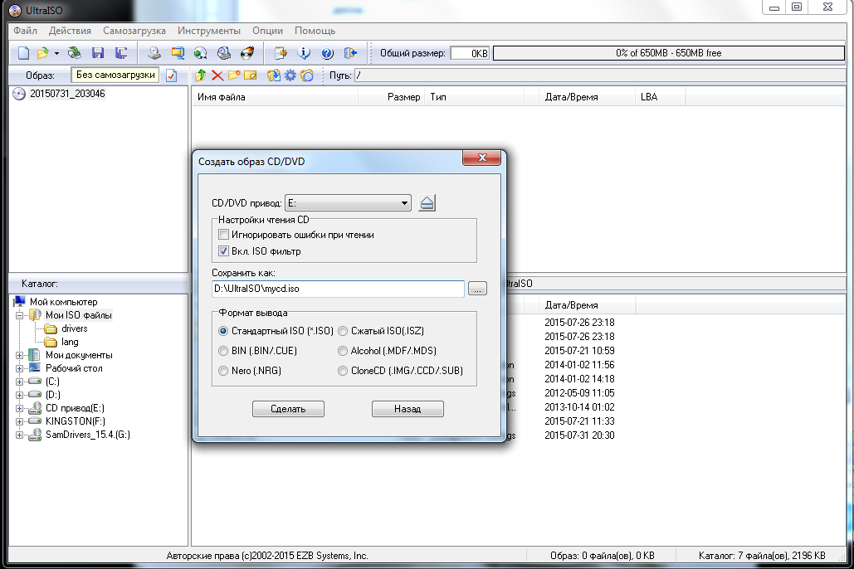Viewport: 854px width, 569px height.
Task: Click the red X delete icon
Action: [217, 75]
